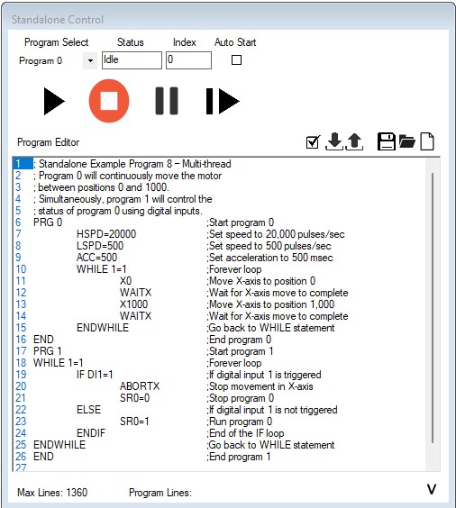456x508 pixels.
Task: Place the cursor on the ABORTX line
Action: [140, 386]
